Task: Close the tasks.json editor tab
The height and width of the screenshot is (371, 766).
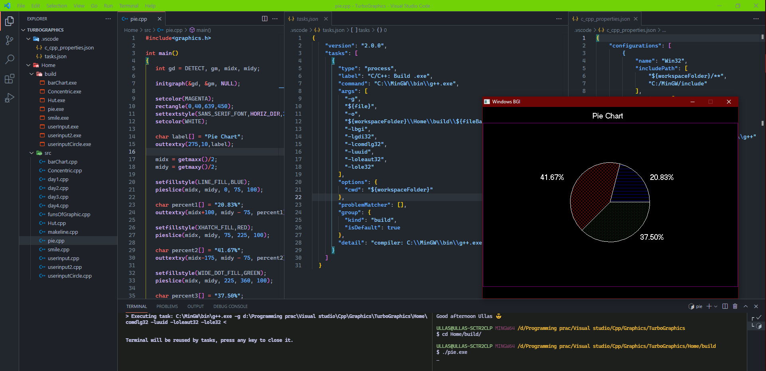Action: (x=326, y=19)
